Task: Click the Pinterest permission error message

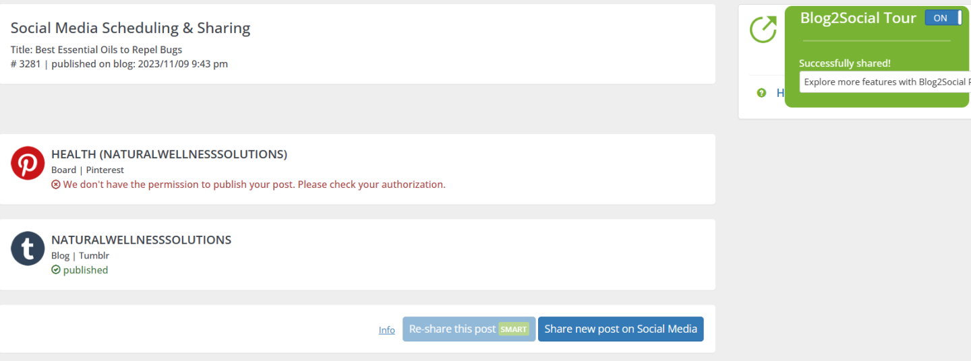Action: pyautogui.click(x=254, y=185)
